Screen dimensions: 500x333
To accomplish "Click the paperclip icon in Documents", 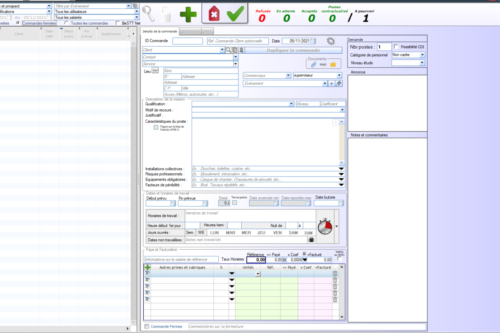I will point(314,65).
